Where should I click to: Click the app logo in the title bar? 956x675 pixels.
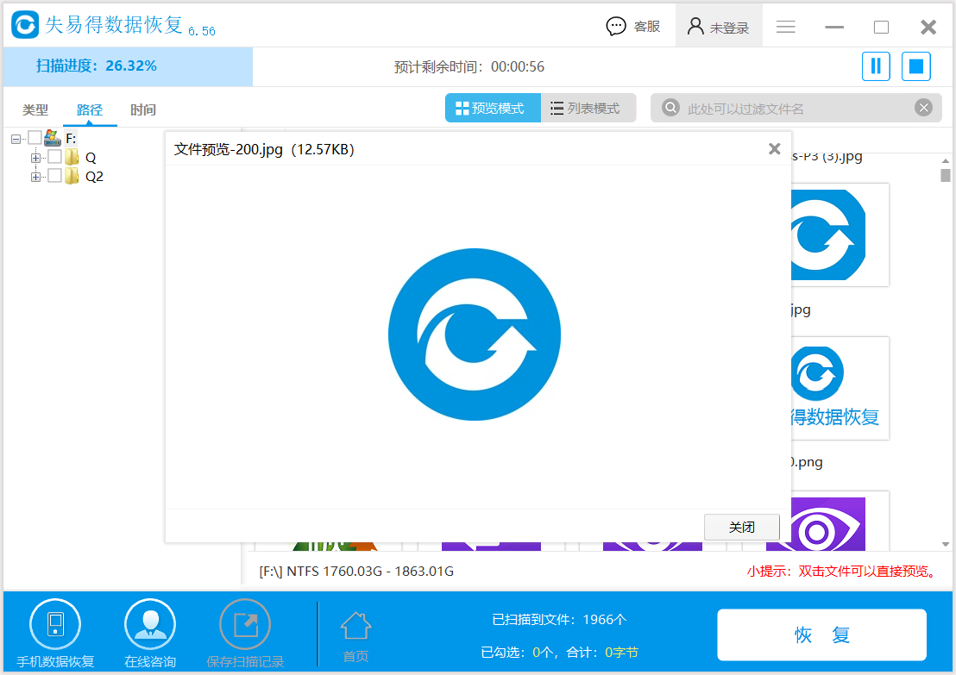point(25,25)
